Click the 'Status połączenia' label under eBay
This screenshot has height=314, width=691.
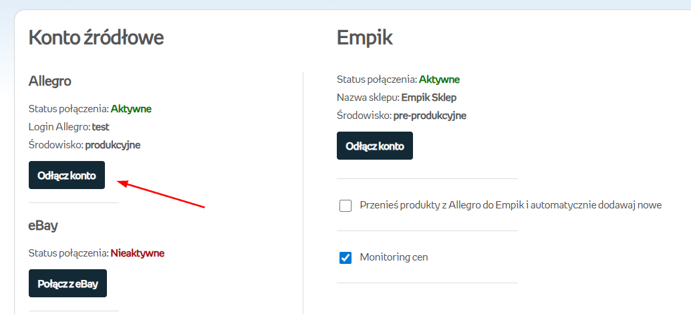pos(67,253)
